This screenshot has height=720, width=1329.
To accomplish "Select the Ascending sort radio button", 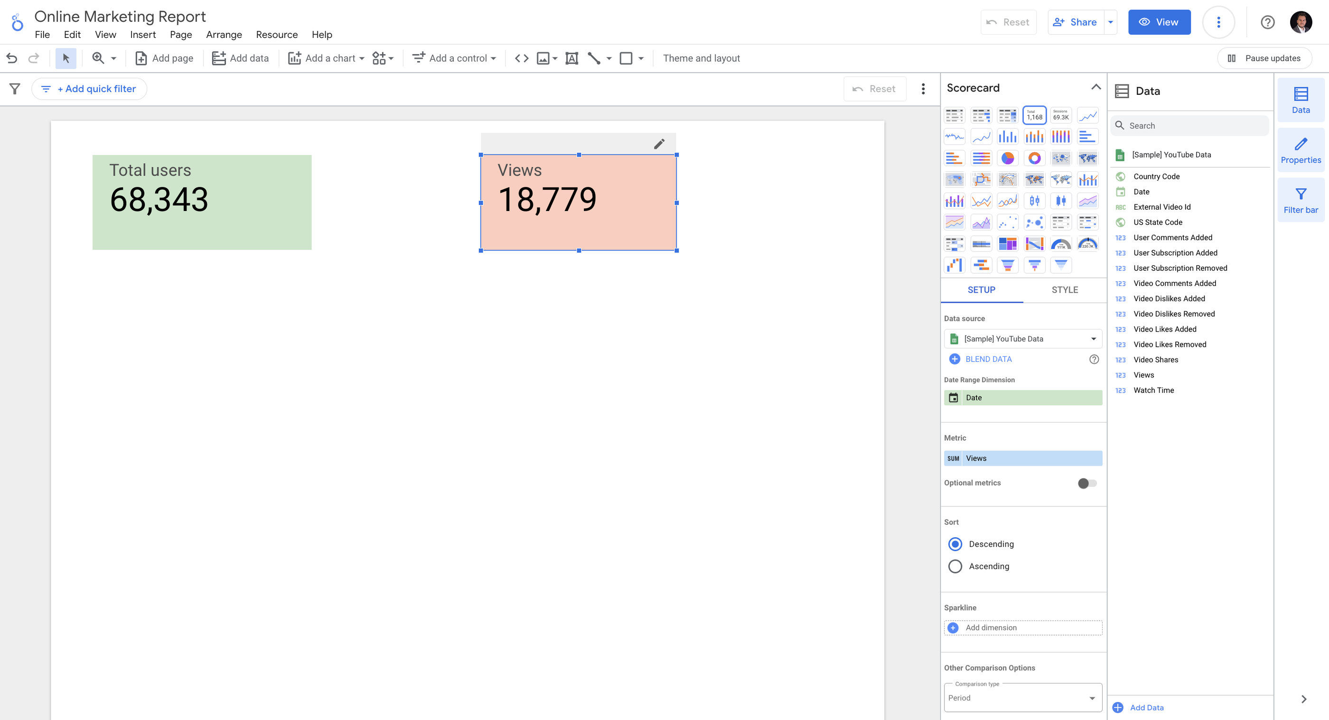I will 955,566.
